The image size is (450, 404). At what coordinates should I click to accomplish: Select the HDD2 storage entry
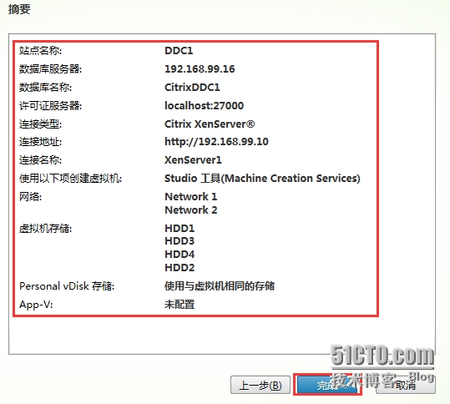tap(179, 268)
